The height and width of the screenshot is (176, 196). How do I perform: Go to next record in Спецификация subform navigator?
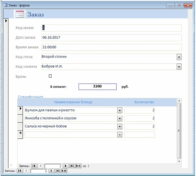coord(66,166)
